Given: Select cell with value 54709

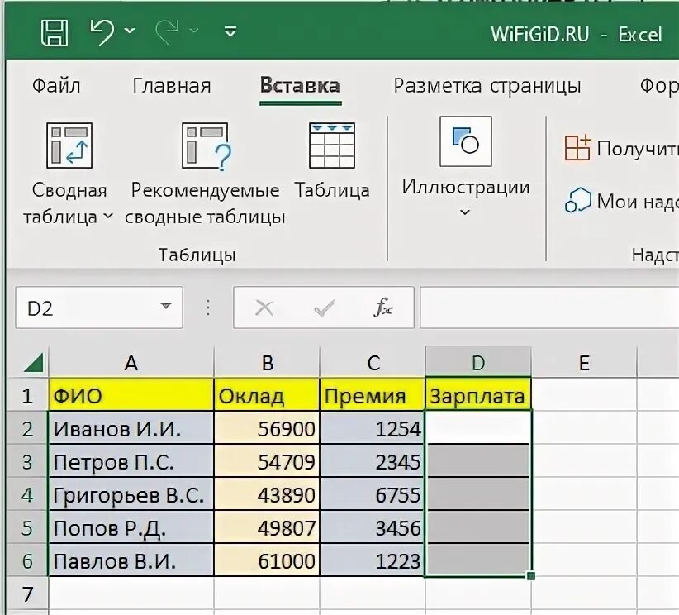Looking at the screenshot, I should (267, 461).
